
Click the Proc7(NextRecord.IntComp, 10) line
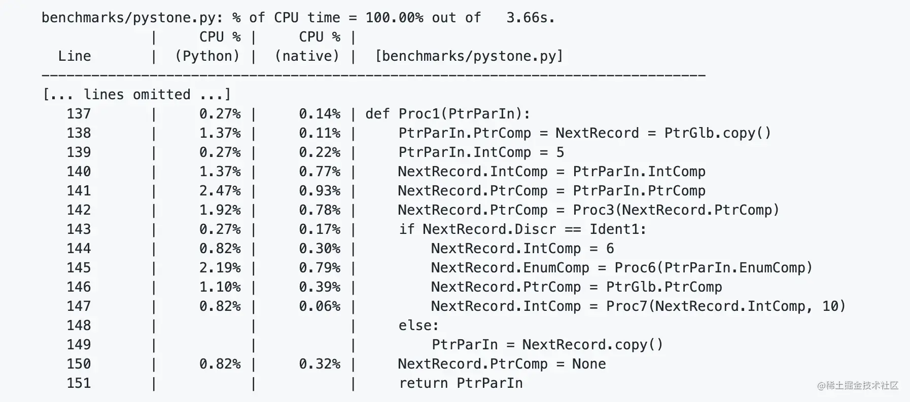point(638,306)
